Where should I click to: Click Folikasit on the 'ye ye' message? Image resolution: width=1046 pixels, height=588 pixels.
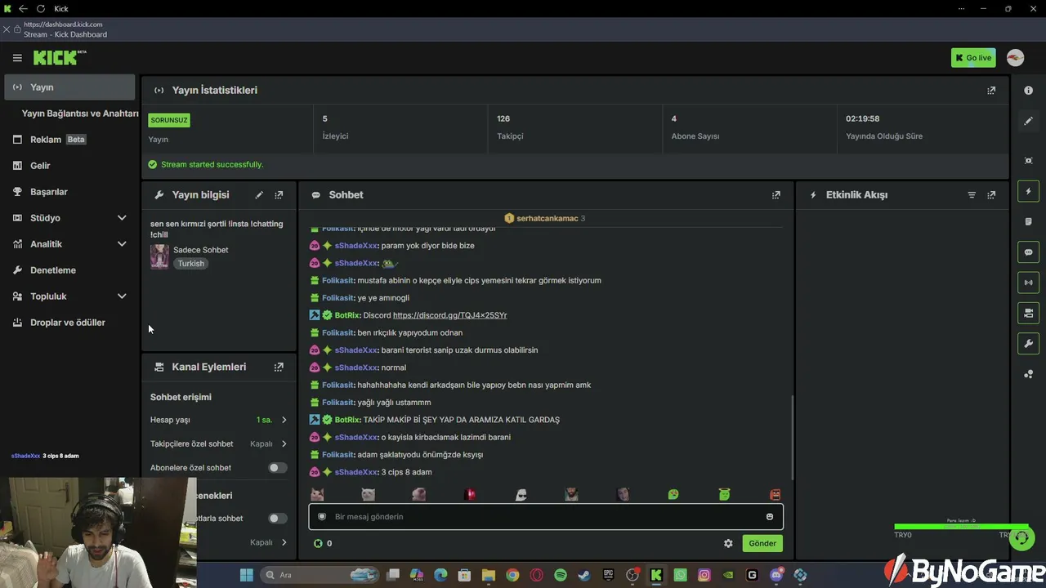[338, 298]
